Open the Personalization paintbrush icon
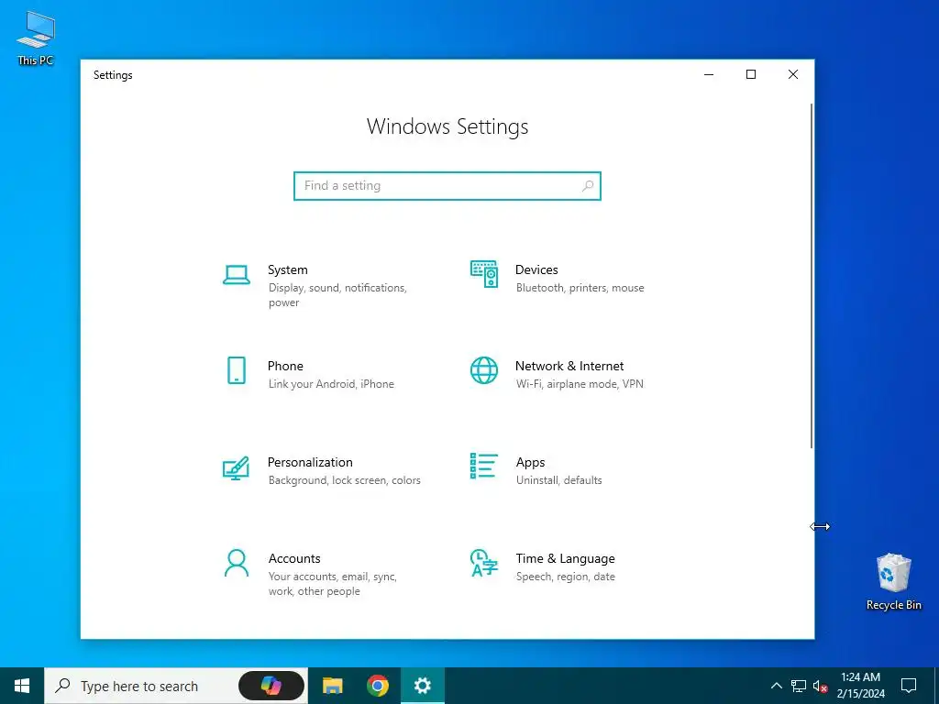Viewport: 939px width, 704px height. pos(236,468)
